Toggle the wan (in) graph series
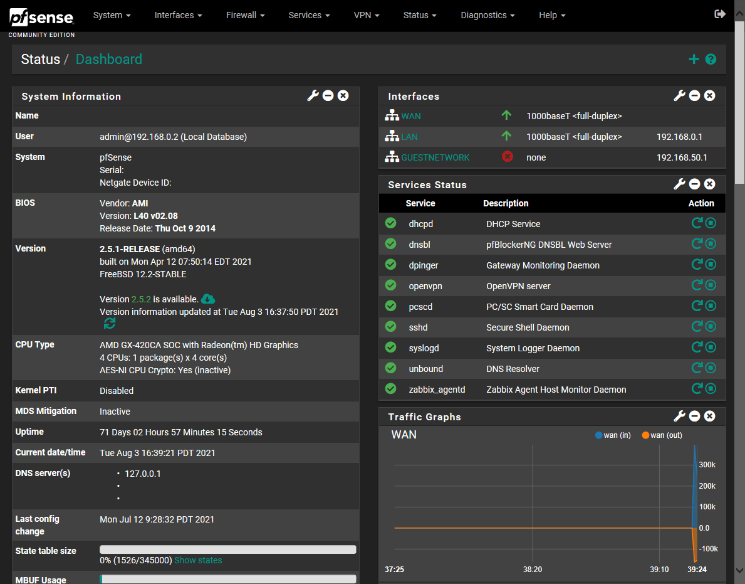 coord(612,435)
